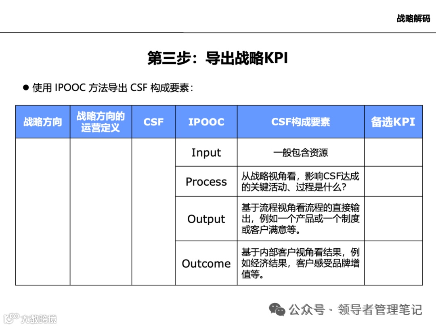The width and height of the screenshot is (436, 327).
Task: Select the Outcome table cell
Action: tap(206, 263)
